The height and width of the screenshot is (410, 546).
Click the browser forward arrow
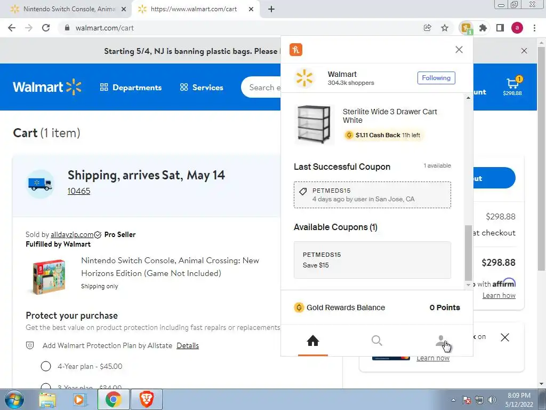pos(29,28)
